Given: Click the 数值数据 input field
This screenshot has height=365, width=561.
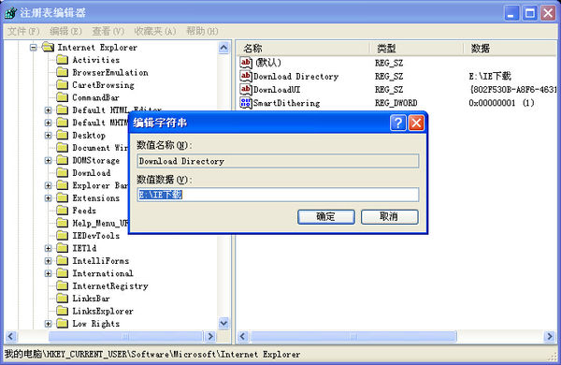Looking at the screenshot, I should point(278,195).
